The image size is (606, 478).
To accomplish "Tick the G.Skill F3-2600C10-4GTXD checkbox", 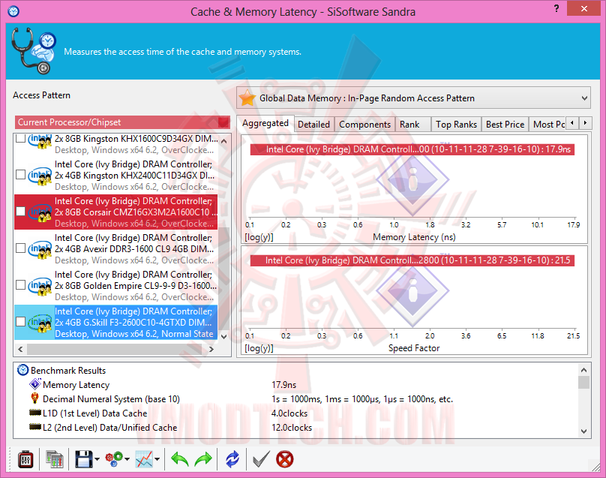I will pos(20,322).
